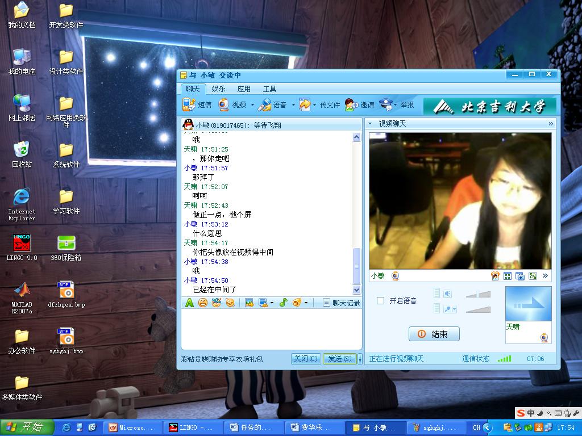This screenshot has height=436, width=582.
Task: Click the screen capture scissors icon
Action: click(x=263, y=303)
